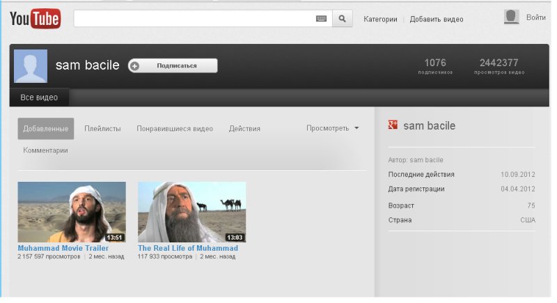The height and width of the screenshot is (303, 557).
Task: Open the Понравившиеся видео tab
Action: (x=175, y=129)
